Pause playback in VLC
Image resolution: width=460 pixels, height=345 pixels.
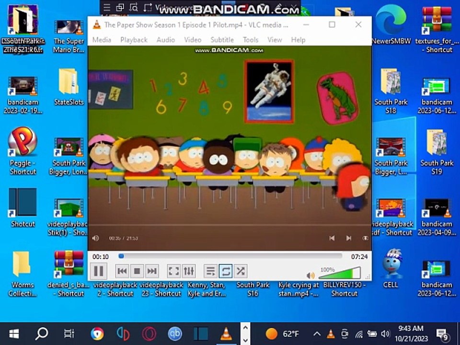click(x=99, y=270)
